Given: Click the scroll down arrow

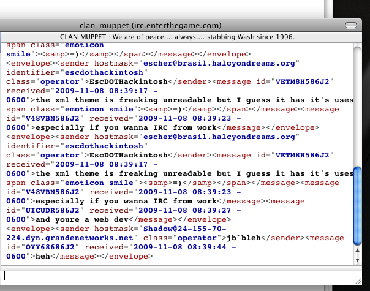Looking at the screenshot, I should (x=358, y=260).
